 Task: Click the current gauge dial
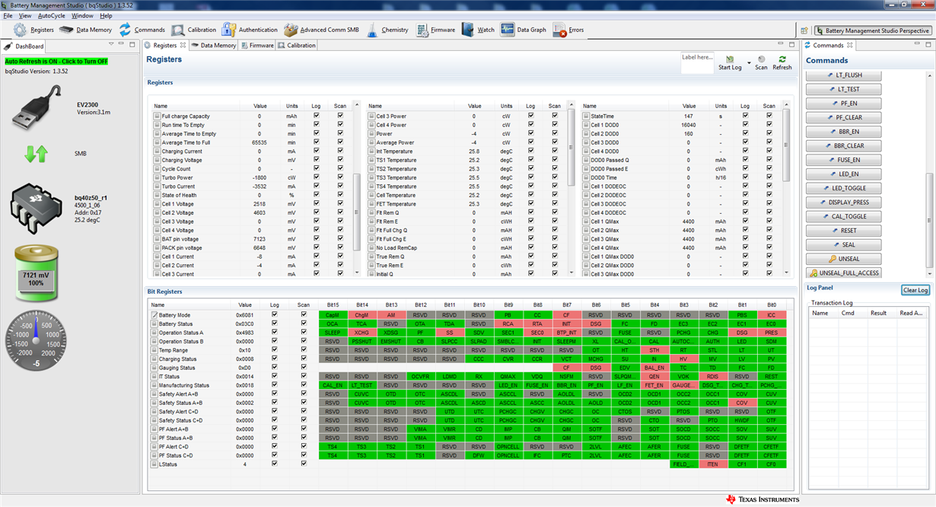point(36,340)
